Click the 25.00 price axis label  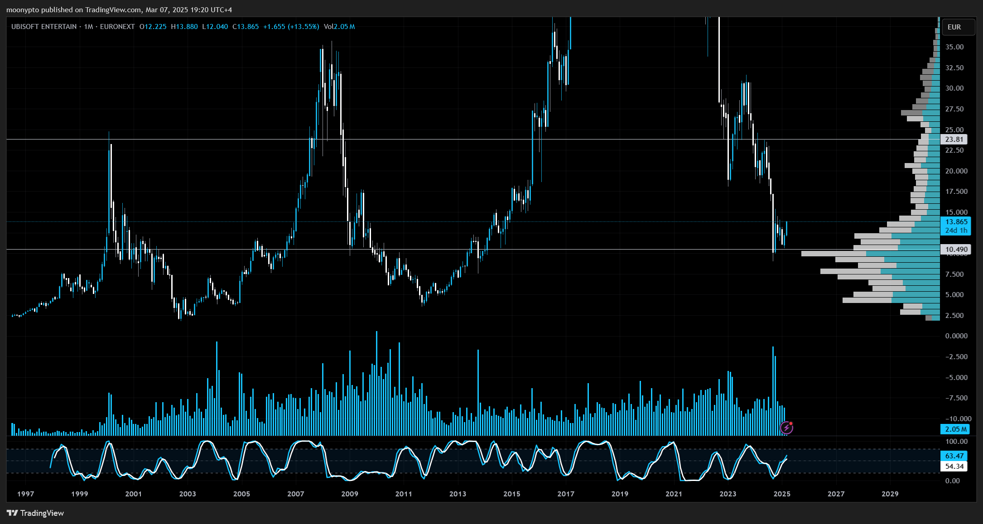[x=954, y=130]
